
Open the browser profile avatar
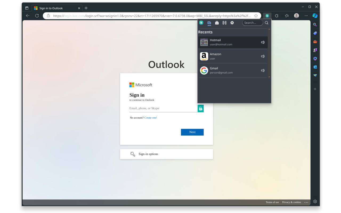(x=296, y=16)
